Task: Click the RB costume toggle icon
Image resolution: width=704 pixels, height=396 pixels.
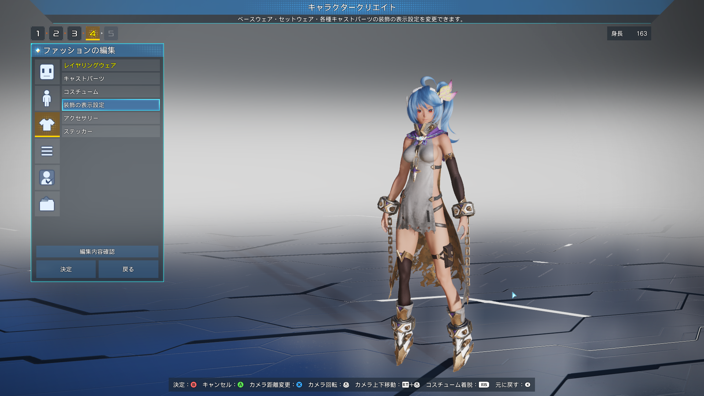Action: coord(484,385)
